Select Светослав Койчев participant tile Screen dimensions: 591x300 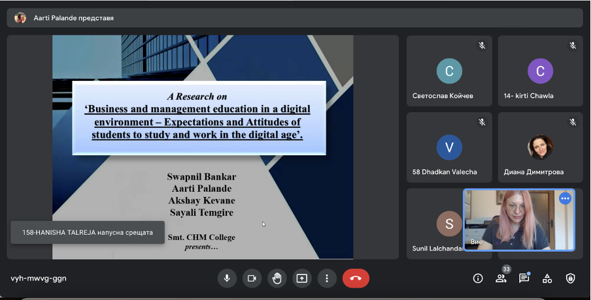point(449,71)
